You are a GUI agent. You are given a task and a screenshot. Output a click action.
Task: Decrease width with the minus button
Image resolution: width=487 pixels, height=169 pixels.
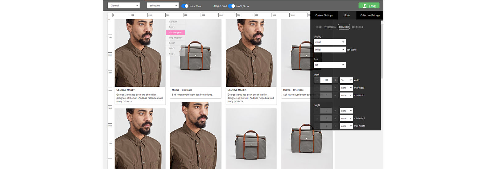[x=317, y=80]
